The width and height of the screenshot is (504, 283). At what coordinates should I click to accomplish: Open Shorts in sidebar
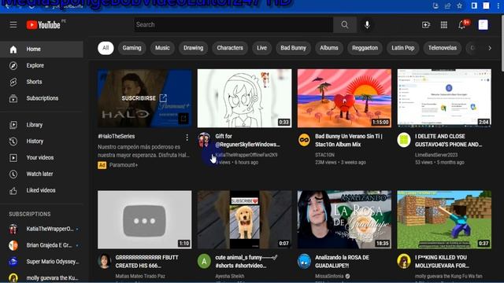pos(42,82)
